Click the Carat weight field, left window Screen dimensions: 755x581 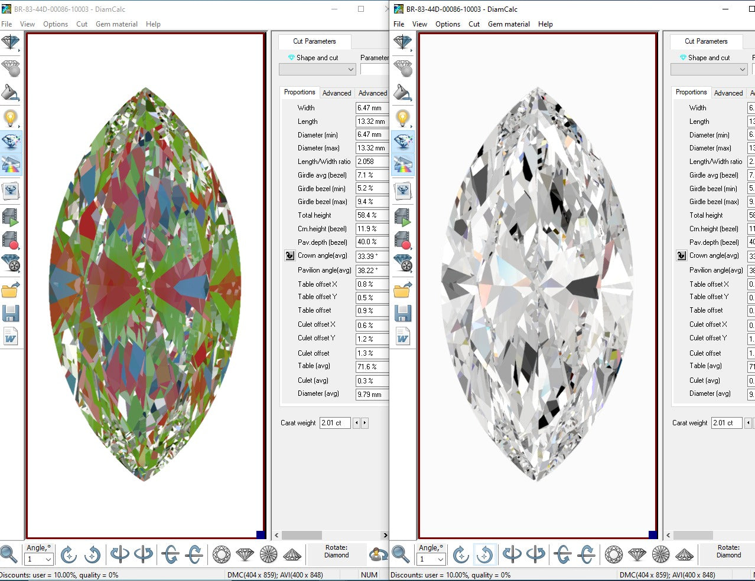point(335,423)
